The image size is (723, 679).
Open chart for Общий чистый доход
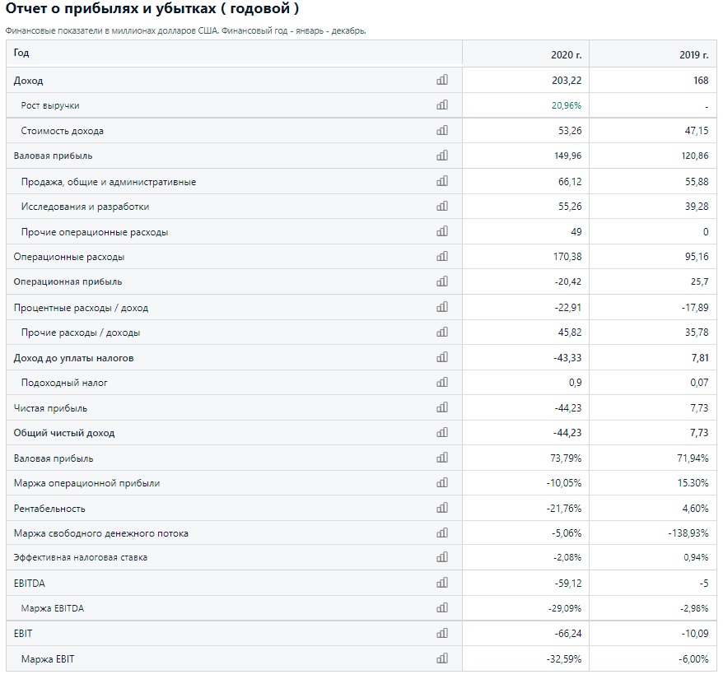tap(441, 432)
